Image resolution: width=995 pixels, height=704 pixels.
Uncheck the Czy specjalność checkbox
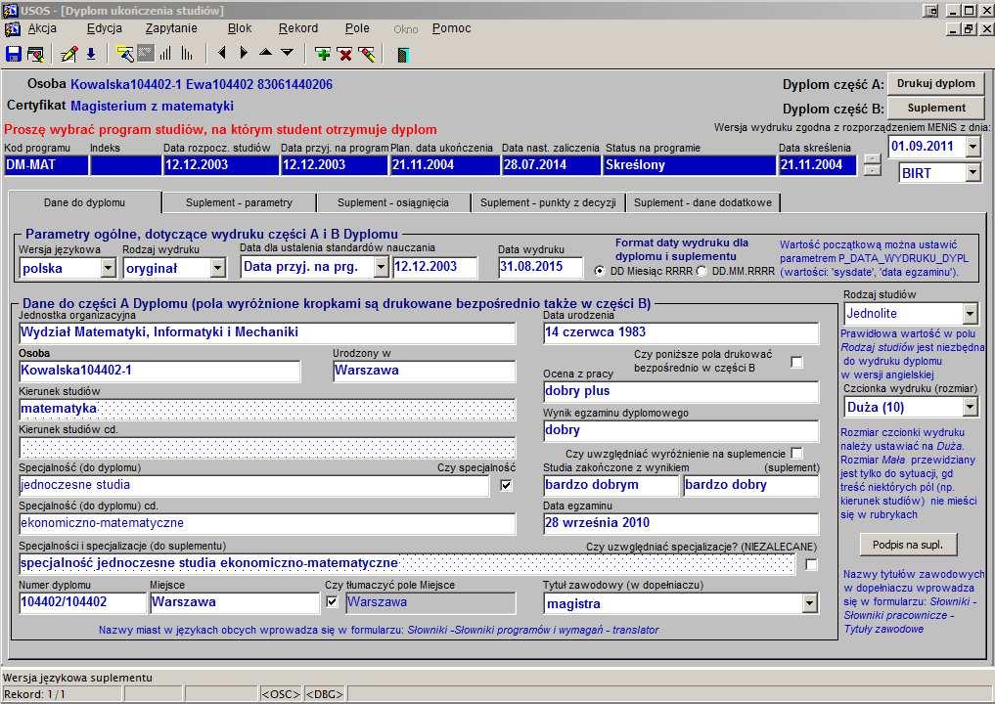(506, 485)
